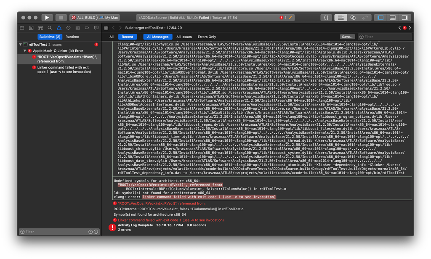Click the red error badge beside rdfToolTest
Screen dimensions: 431x259
(96, 45)
